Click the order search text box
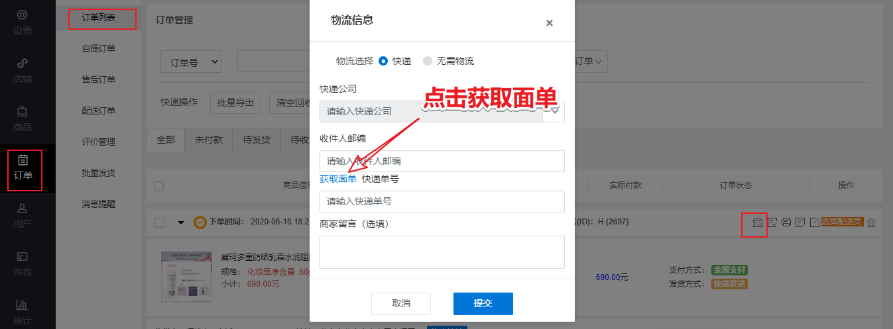This screenshot has height=329, width=893. 274,62
